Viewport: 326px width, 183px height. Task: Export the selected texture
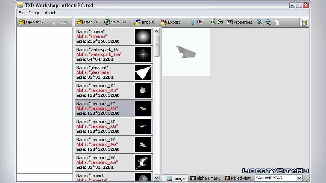tap(170, 22)
